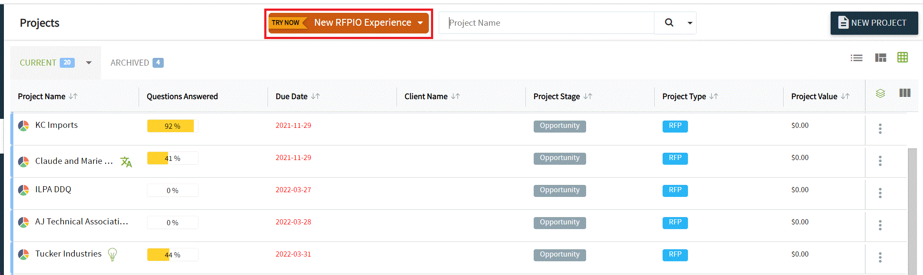Screen dimensions: 923x275
Task: Sort by Due Date column arrows
Action: pos(315,97)
